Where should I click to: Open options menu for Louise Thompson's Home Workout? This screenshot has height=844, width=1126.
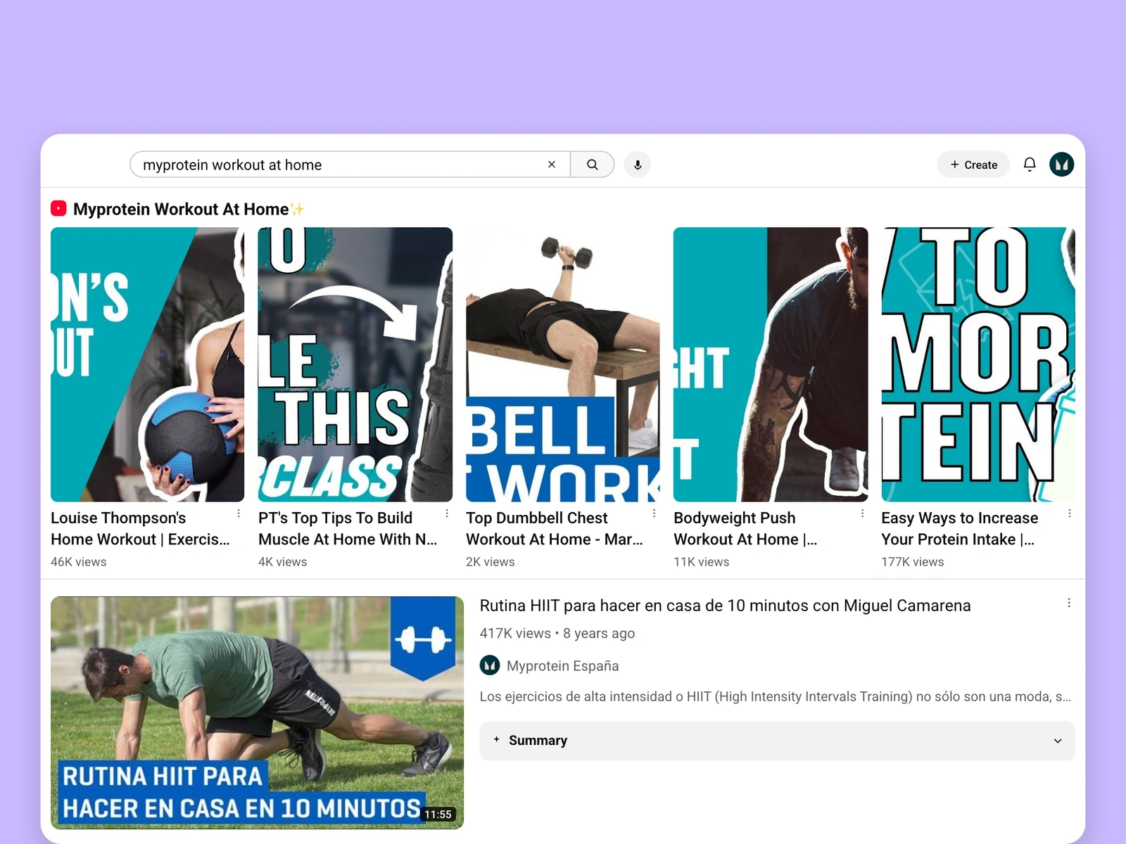click(239, 513)
